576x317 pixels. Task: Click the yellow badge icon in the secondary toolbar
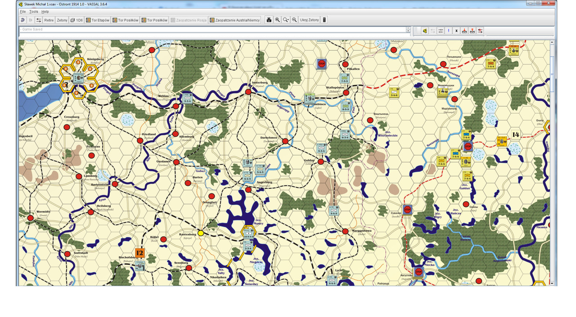pos(424,31)
